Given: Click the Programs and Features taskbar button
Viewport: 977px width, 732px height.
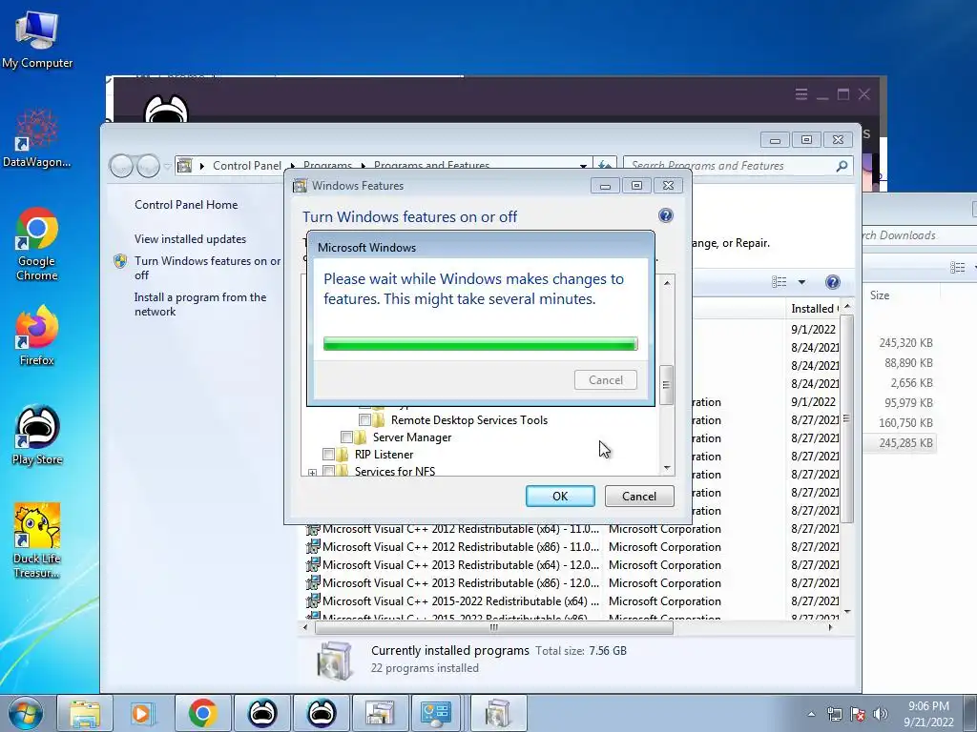Looking at the screenshot, I should coord(380,713).
